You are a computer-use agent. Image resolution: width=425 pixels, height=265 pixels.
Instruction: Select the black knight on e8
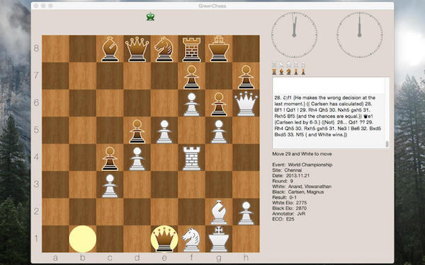(x=164, y=49)
